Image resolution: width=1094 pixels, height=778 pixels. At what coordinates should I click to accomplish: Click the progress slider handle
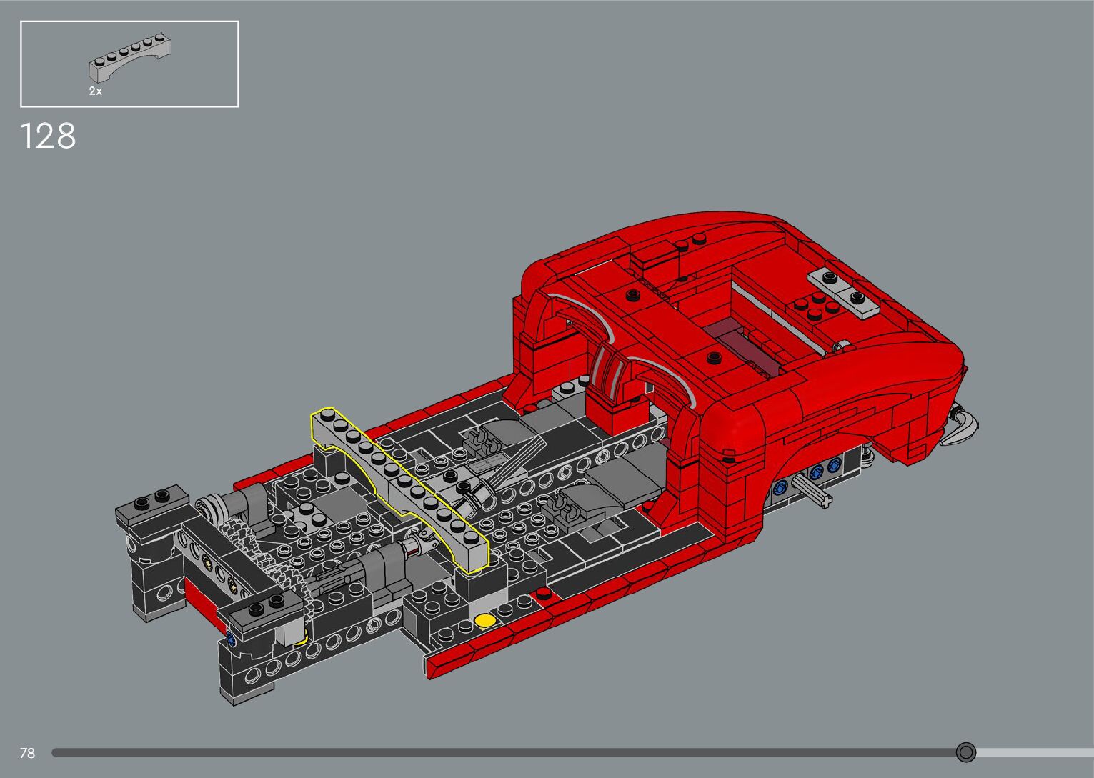point(965,752)
